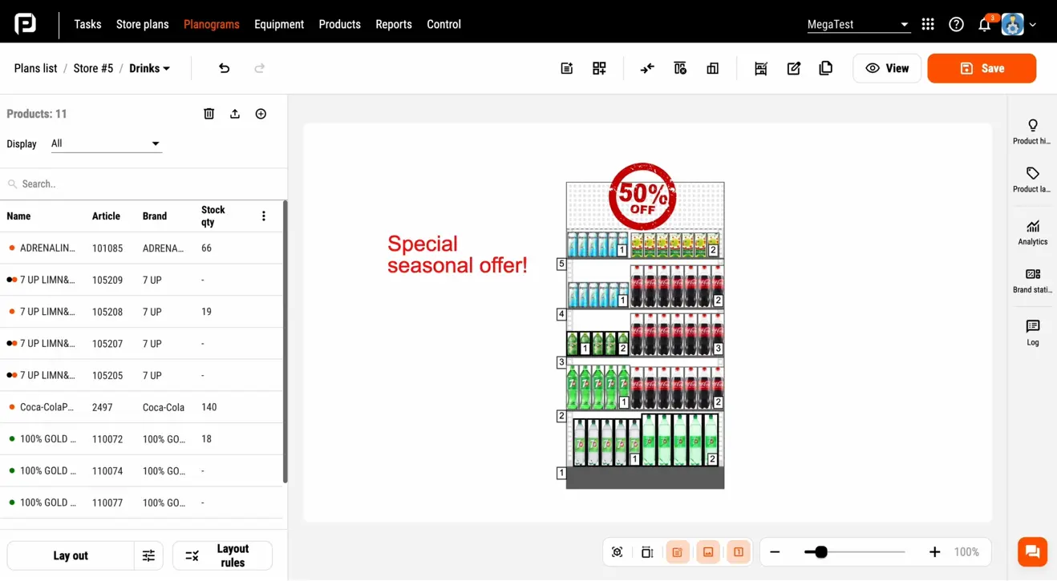Click the zoom slider handle
Viewport: 1057px width, 581px height.
click(820, 552)
